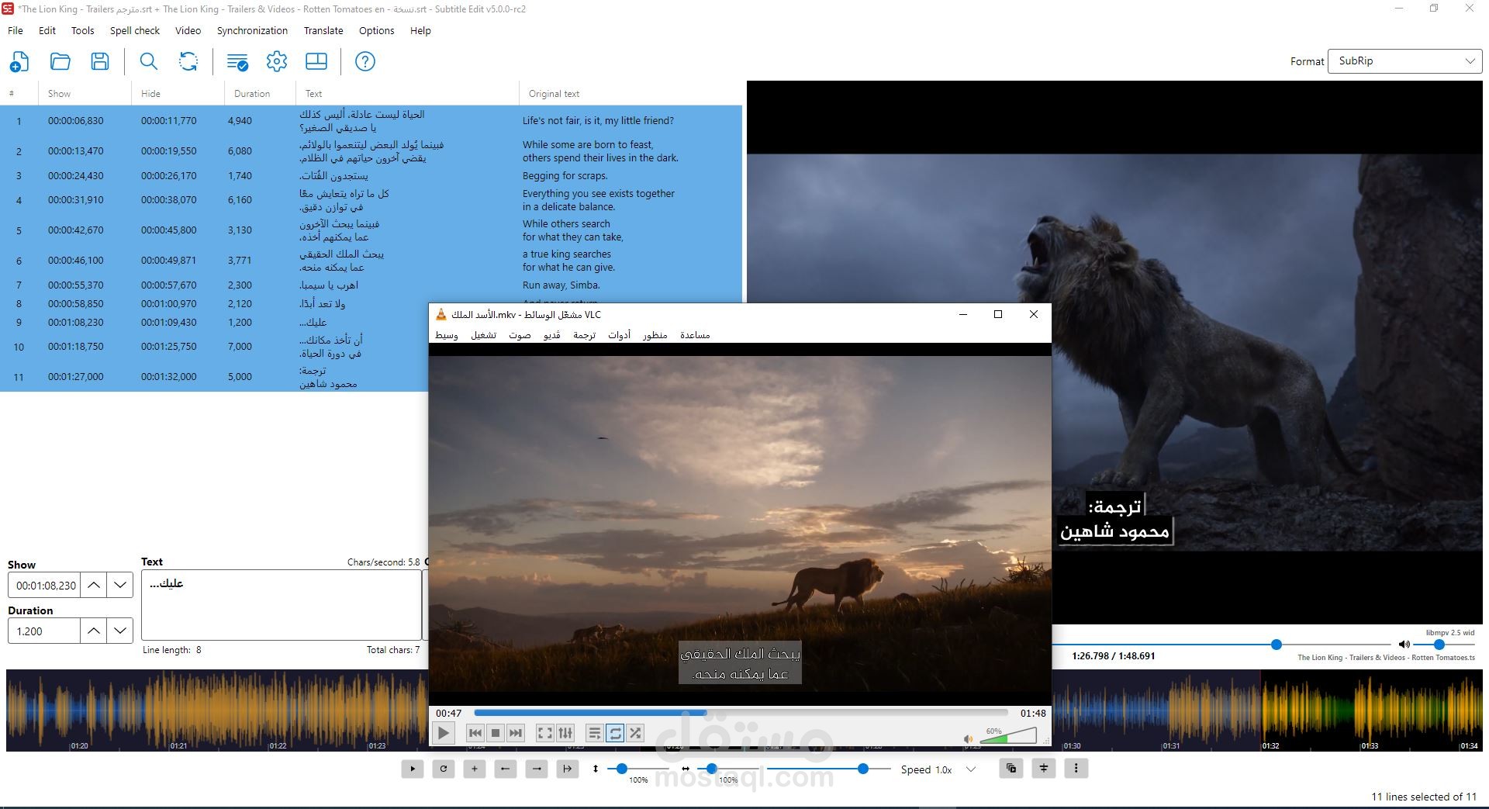
Task: Open the File menu
Action: click(x=16, y=30)
